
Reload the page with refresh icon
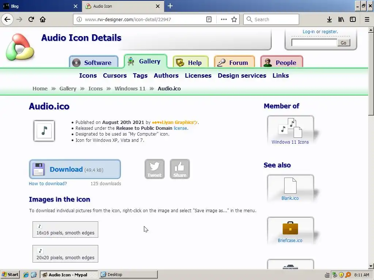[31, 19]
